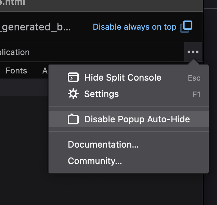Click the popup auto-hide icon
This screenshot has height=205, width=217.
pyautogui.click(x=73, y=119)
